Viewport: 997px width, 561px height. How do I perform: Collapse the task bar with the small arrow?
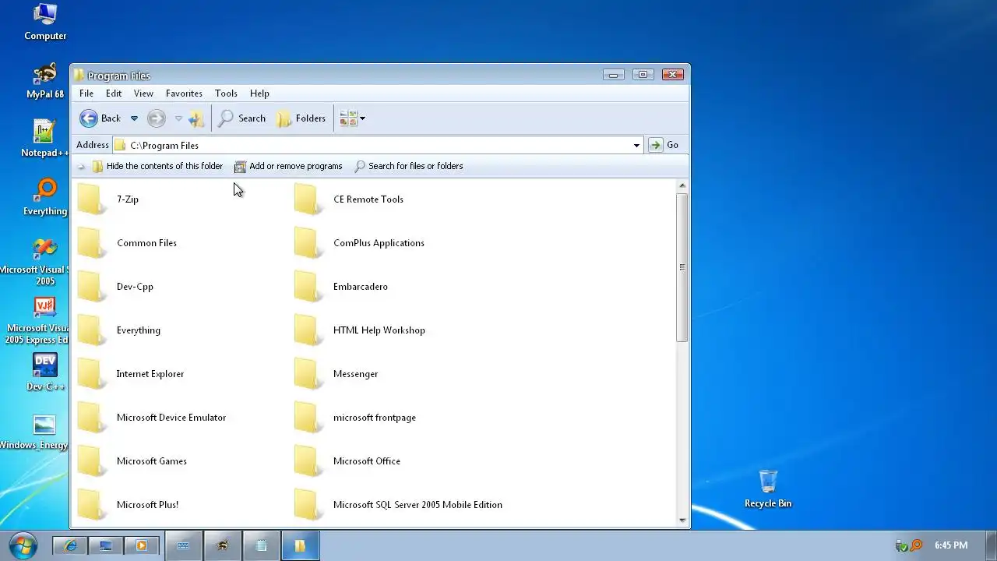(x=81, y=167)
